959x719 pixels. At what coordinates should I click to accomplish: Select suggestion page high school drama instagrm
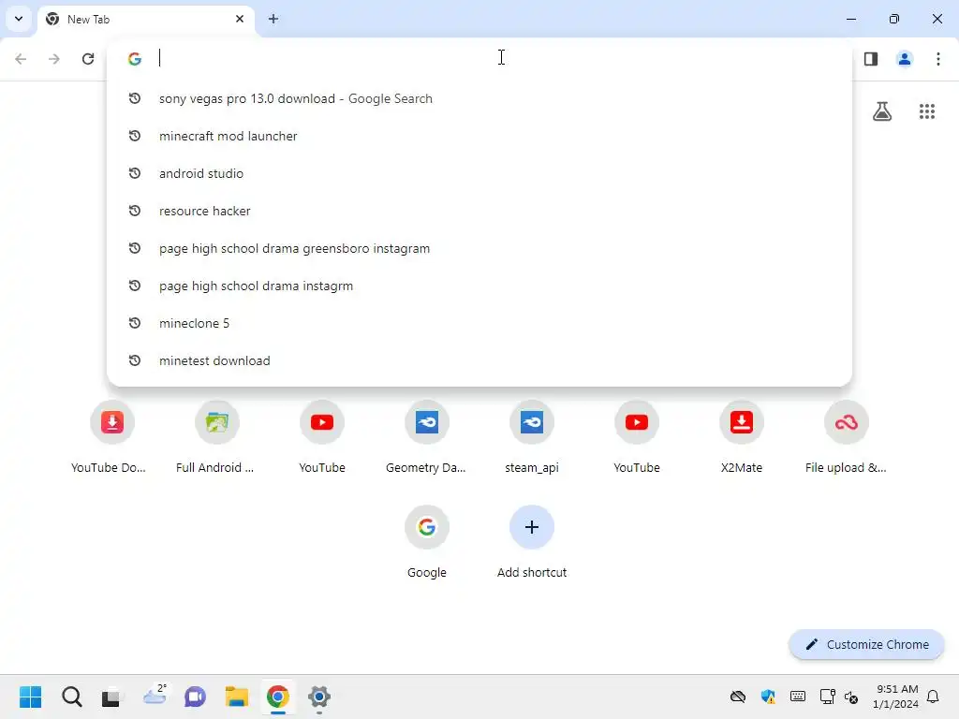[x=479, y=286]
